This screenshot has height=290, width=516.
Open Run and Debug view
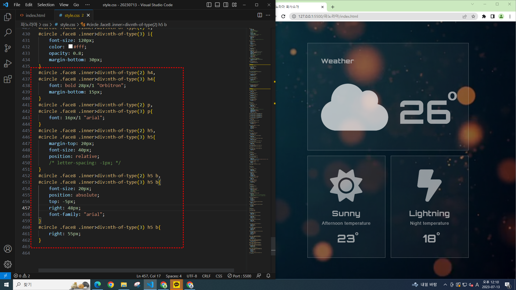click(8, 64)
